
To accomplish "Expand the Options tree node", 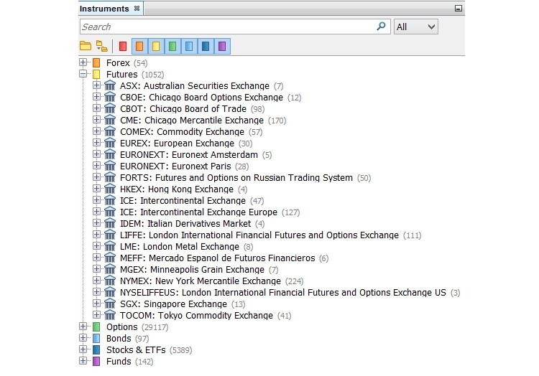I will [83, 326].
